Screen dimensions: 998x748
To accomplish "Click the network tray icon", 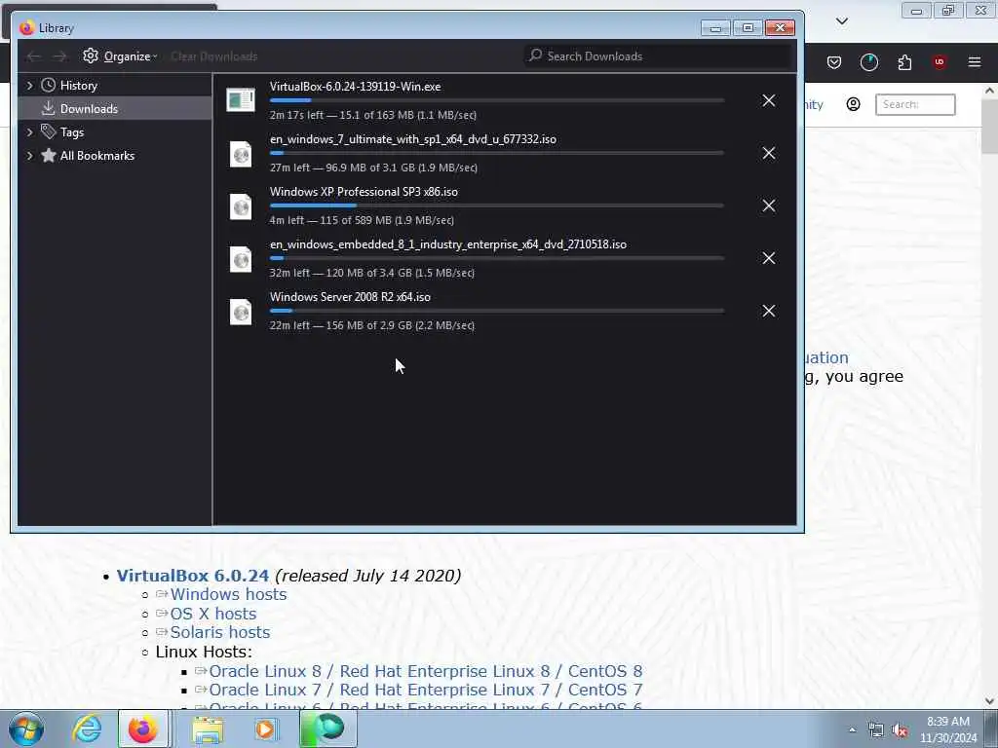I will (876, 730).
